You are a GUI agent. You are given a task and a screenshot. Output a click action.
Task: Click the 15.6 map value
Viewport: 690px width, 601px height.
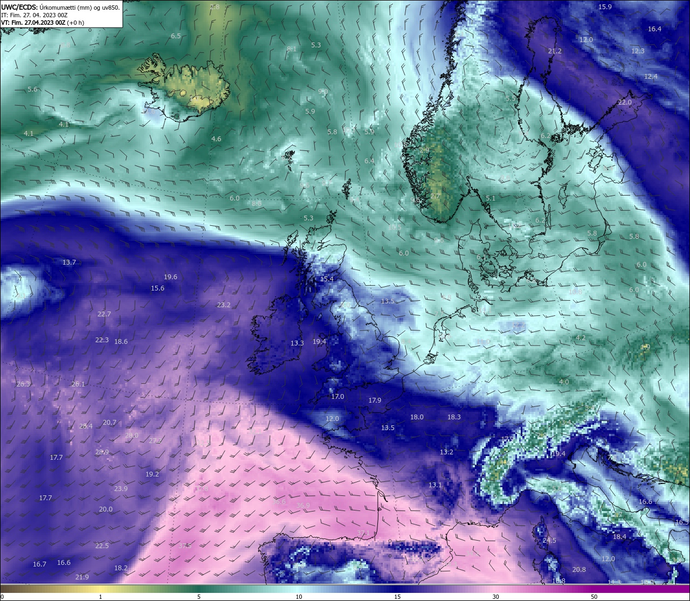point(157,288)
